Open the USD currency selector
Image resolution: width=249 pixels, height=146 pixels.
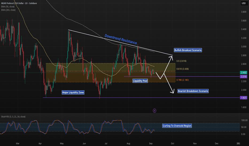coord(243,3)
